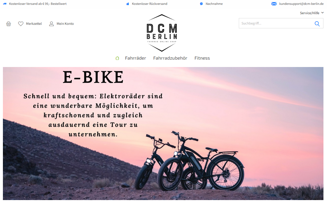Image resolution: width=327 pixels, height=202 pixels.
Task: Expand the Service/Hilfe dropdown
Action: (311, 13)
